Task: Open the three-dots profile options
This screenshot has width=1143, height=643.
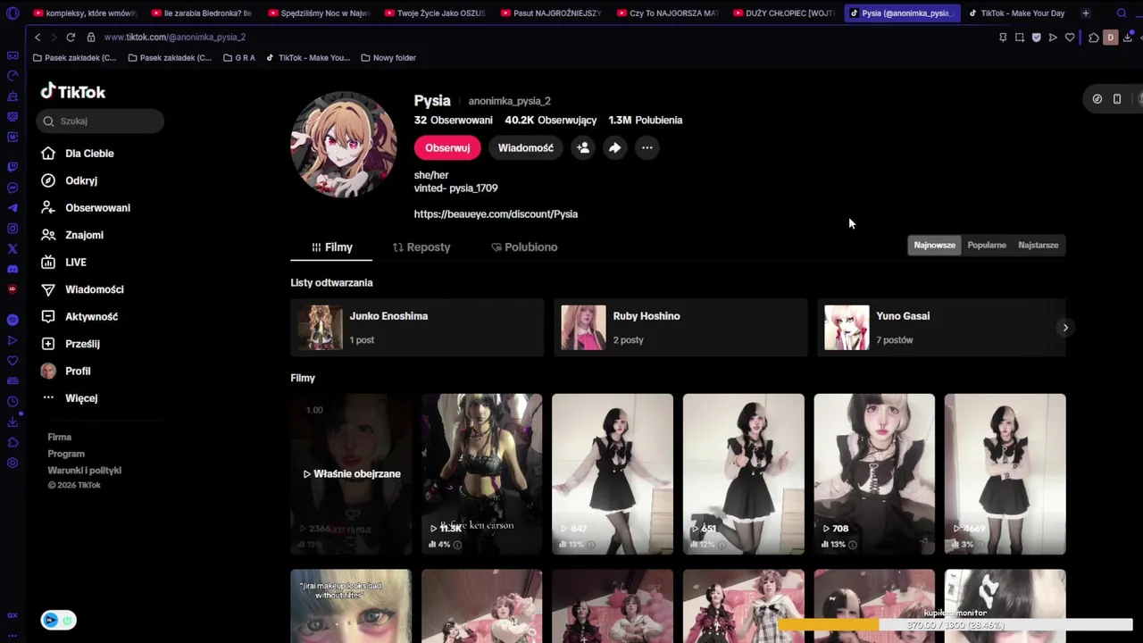Action: [647, 147]
